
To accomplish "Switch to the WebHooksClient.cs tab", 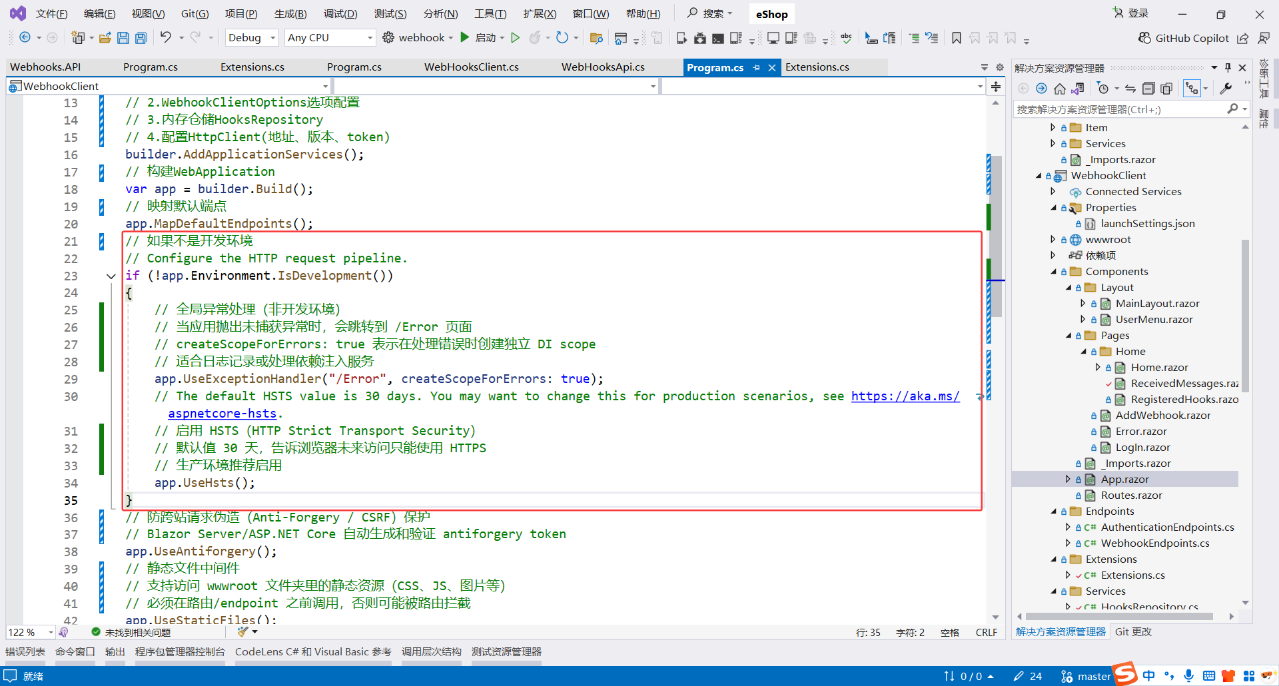I will tap(472, 67).
